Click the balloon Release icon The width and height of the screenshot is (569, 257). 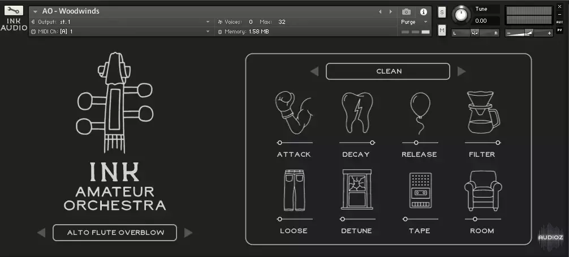click(420, 109)
